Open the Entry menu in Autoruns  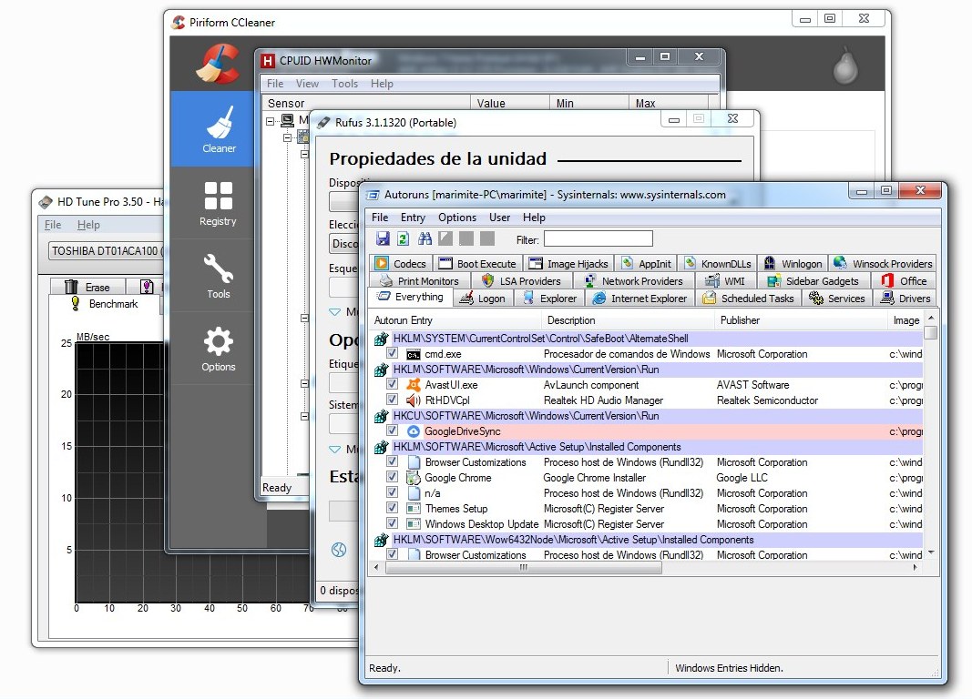413,218
